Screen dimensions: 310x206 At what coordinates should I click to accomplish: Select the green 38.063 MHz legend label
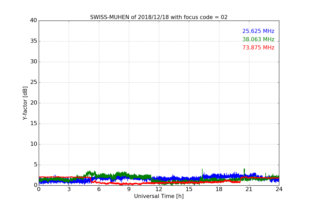(258, 39)
